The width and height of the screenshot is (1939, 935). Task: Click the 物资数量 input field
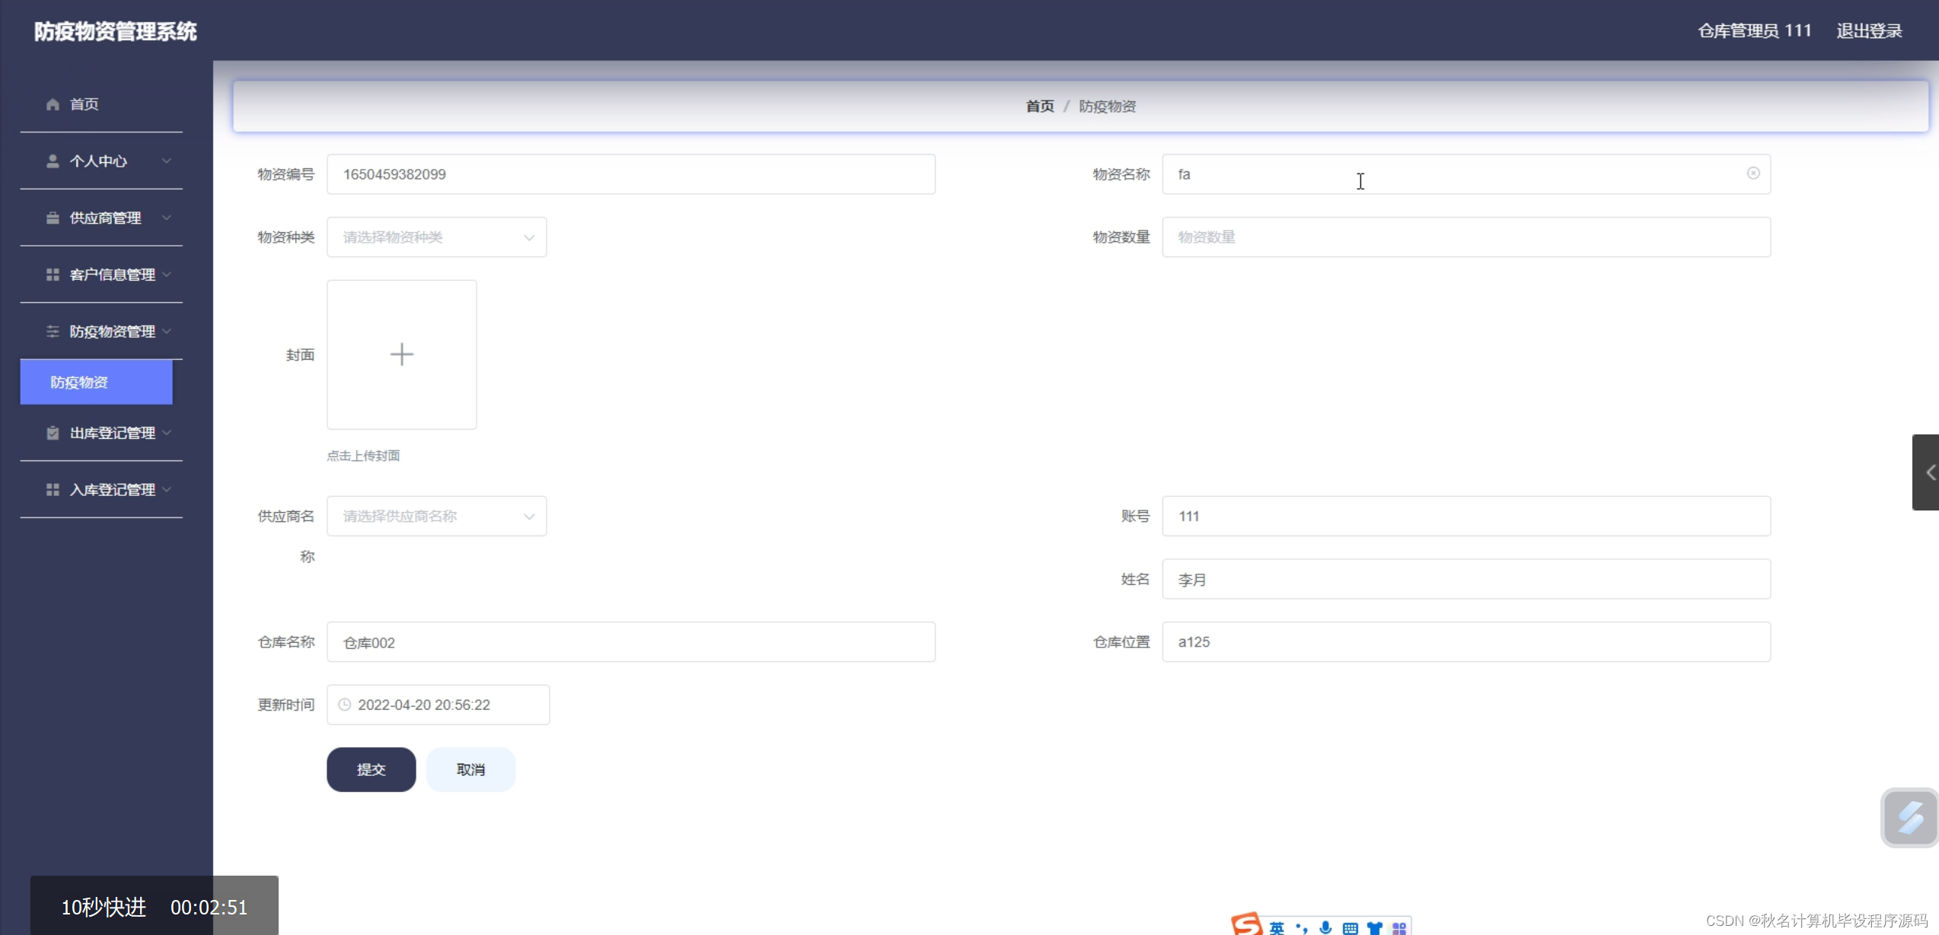tap(1465, 237)
